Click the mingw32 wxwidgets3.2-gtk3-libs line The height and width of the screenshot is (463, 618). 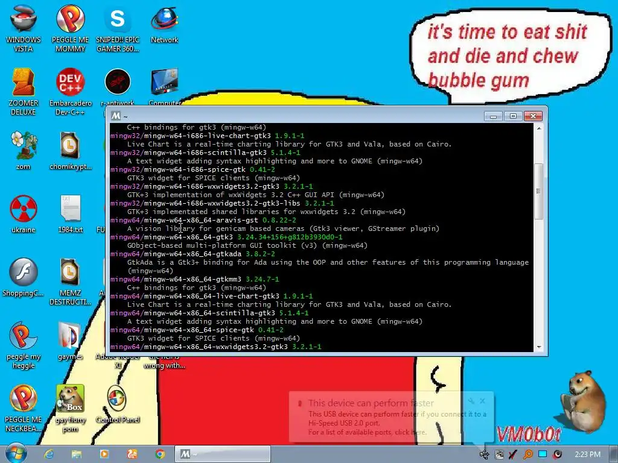tap(222, 203)
